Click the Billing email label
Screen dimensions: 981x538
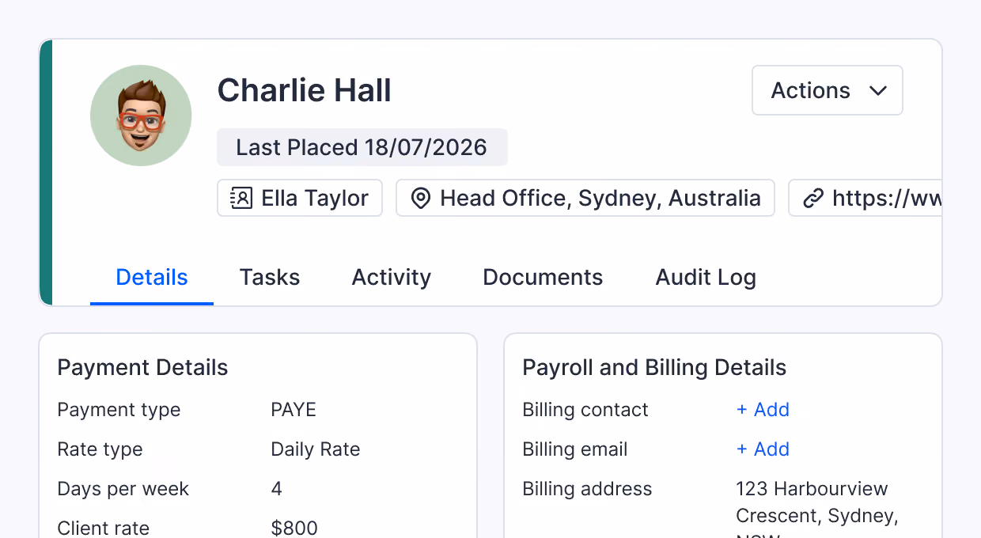click(x=575, y=449)
